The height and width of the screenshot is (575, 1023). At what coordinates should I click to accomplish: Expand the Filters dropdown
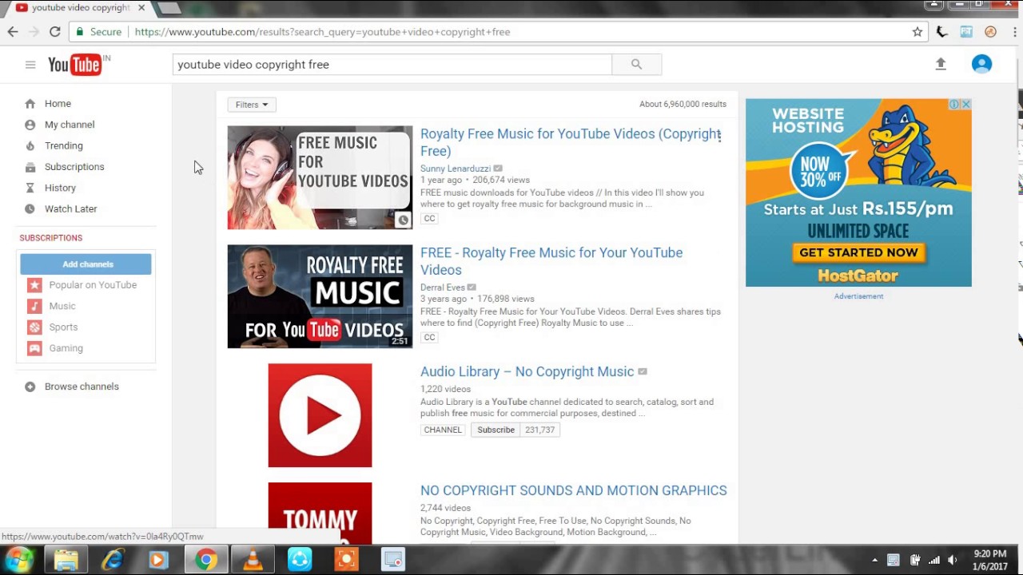click(252, 105)
